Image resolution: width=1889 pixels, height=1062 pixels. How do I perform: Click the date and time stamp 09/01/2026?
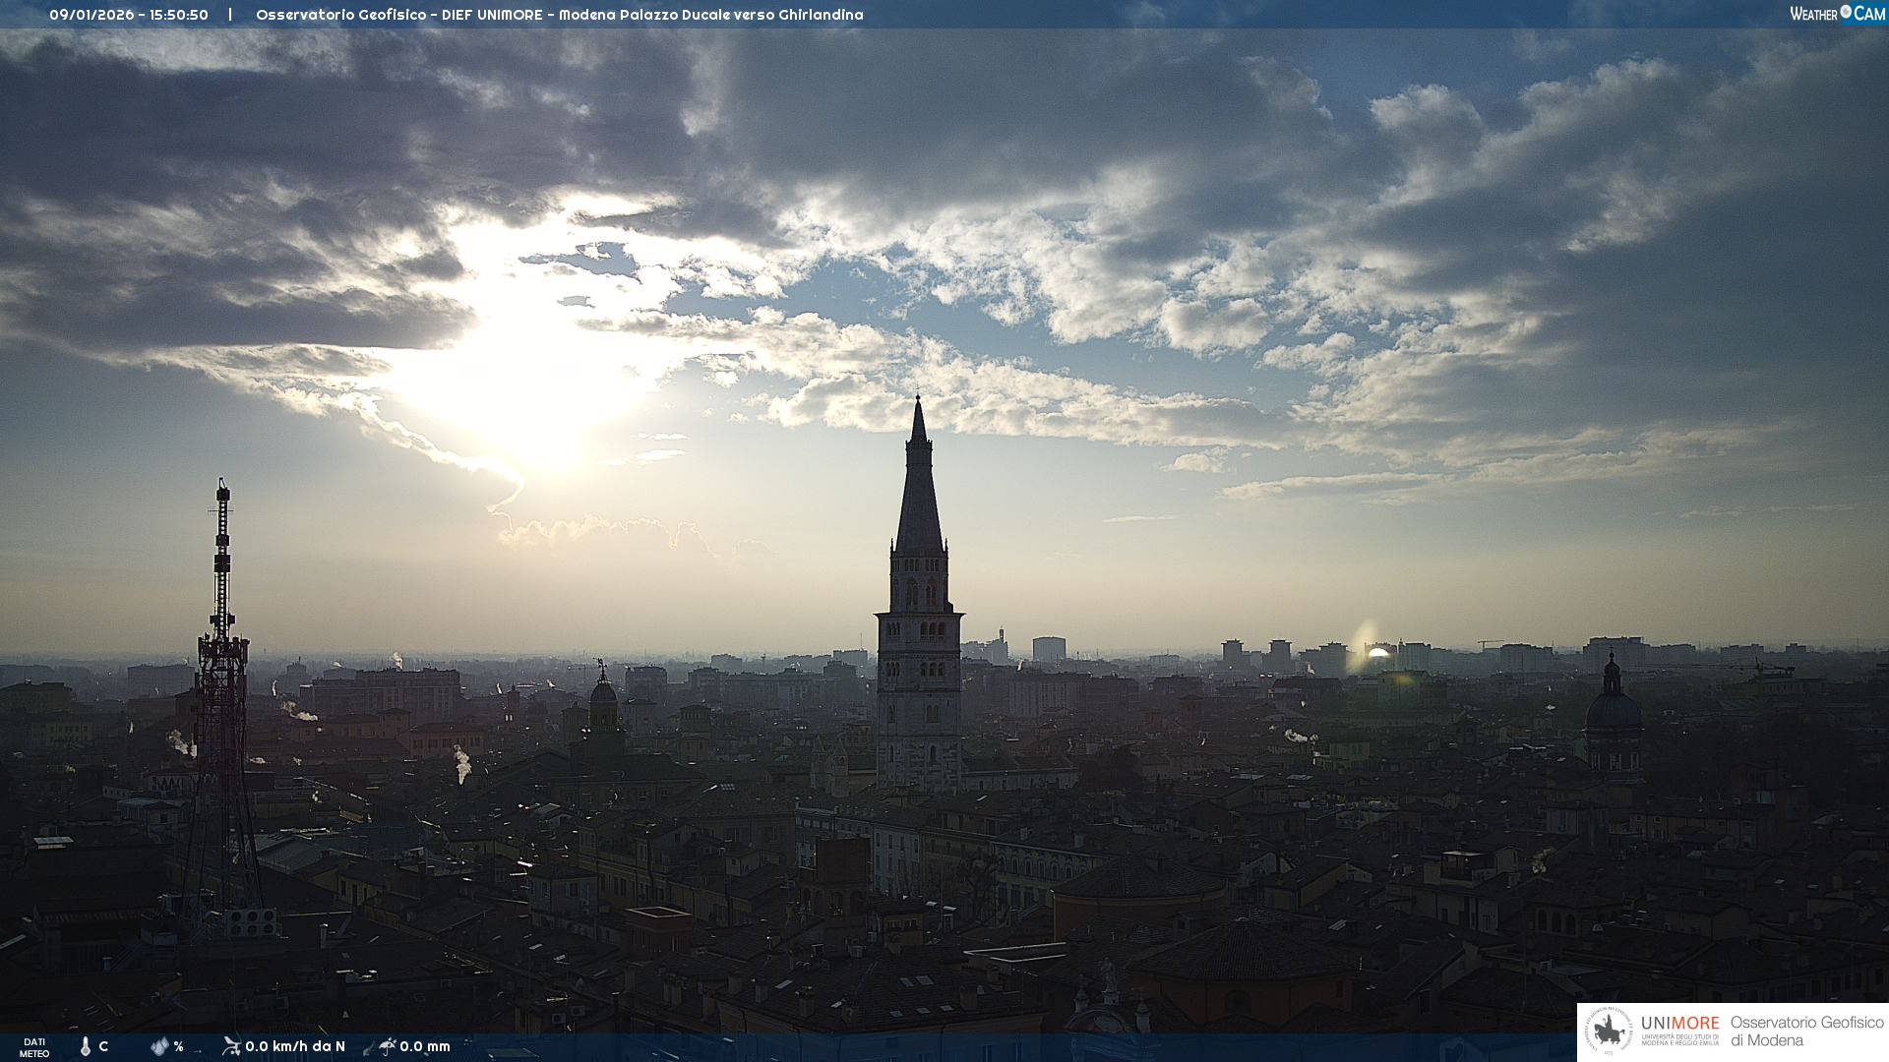(x=129, y=15)
